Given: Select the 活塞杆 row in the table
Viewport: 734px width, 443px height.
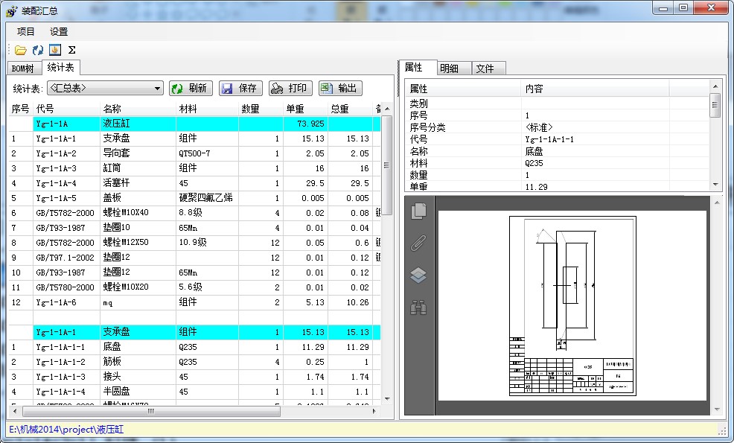Looking at the screenshot, I should click(119, 183).
